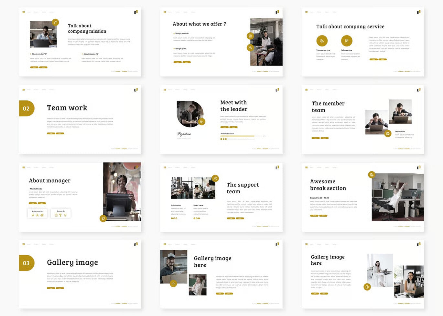443x316 pixels.
Task: Open the Transport service icon on company service slide
Action: click(322, 41)
